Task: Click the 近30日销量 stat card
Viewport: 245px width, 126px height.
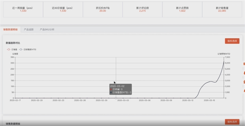Action: (63, 9)
